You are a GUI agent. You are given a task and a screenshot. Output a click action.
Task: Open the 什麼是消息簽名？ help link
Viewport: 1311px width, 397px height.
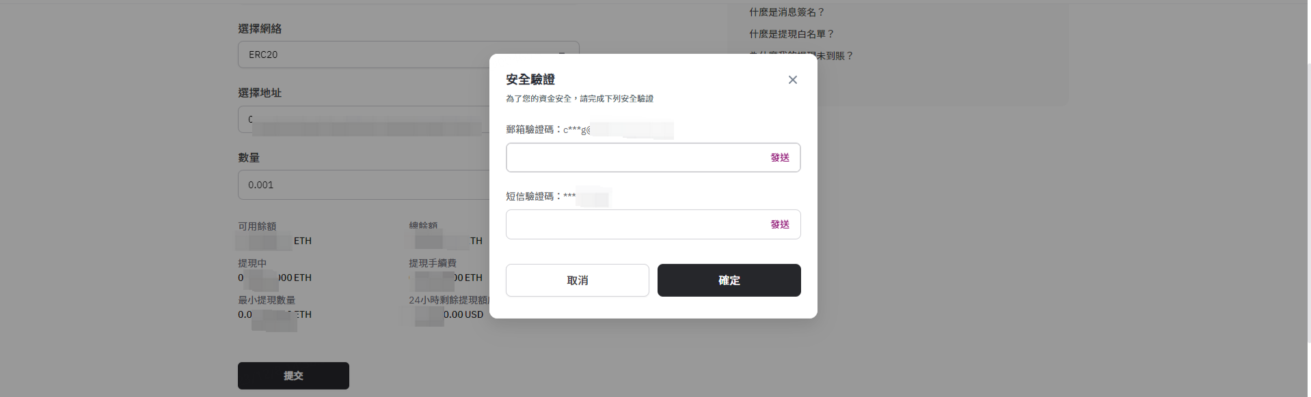coord(787,12)
